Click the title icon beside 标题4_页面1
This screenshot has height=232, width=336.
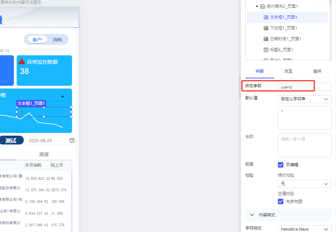point(266,50)
